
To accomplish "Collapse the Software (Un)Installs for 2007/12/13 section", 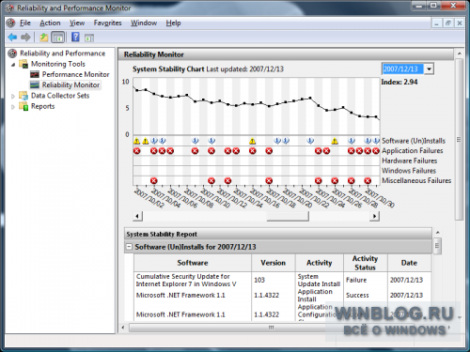I will (x=129, y=247).
